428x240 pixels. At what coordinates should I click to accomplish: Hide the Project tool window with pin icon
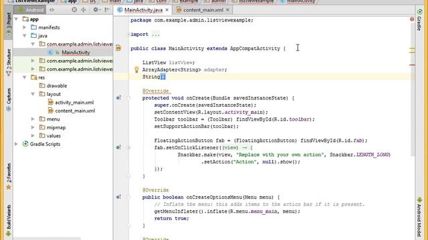click(x=107, y=10)
